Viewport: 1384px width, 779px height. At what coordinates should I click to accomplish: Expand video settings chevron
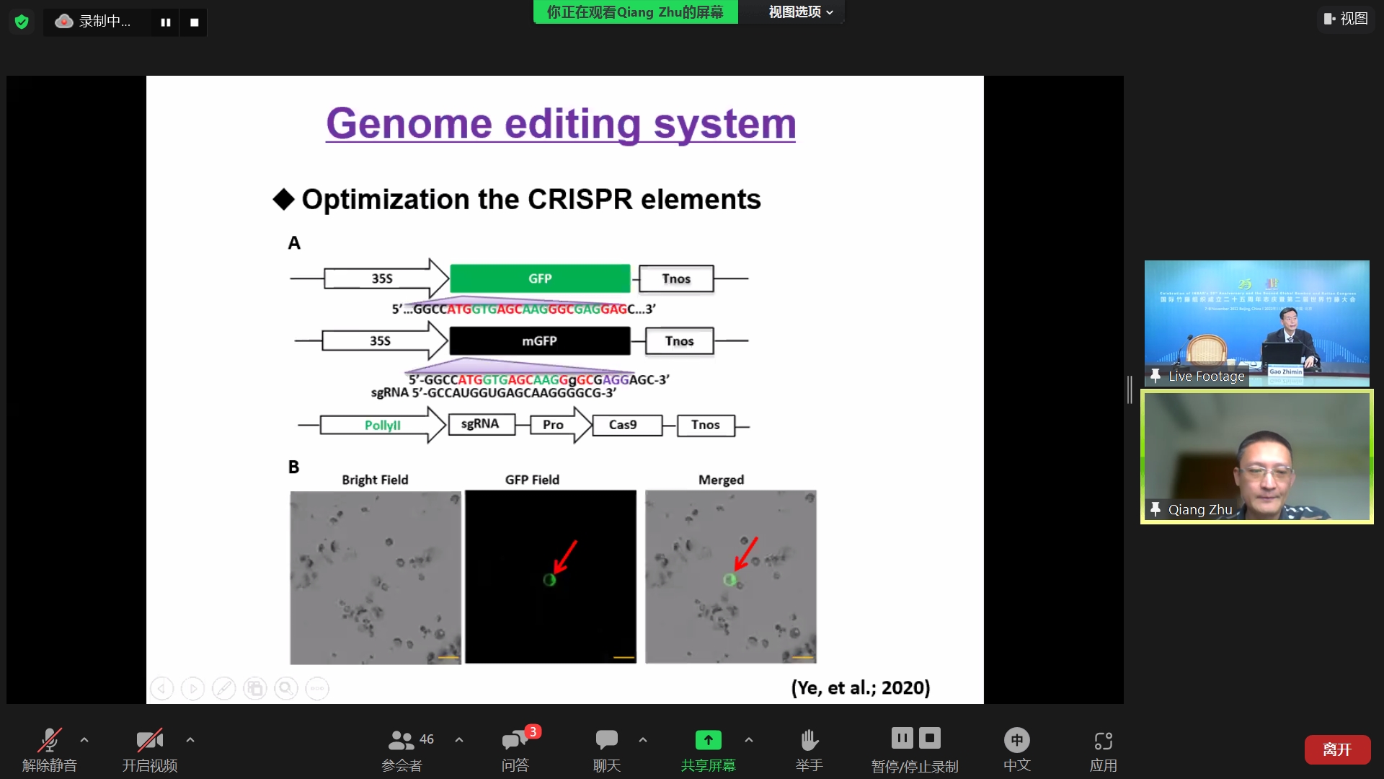pos(190,739)
